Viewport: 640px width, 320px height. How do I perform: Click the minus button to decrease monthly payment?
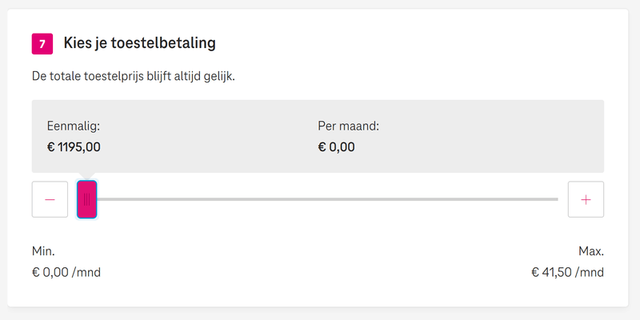pos(50,199)
